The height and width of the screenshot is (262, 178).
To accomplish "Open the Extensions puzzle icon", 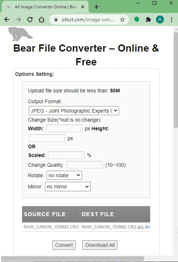I will [148, 19].
